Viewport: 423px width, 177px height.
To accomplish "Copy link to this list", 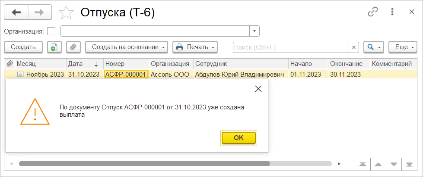I will [x=372, y=12].
